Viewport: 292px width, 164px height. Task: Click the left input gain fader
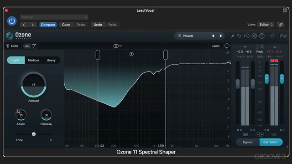coord(238,83)
